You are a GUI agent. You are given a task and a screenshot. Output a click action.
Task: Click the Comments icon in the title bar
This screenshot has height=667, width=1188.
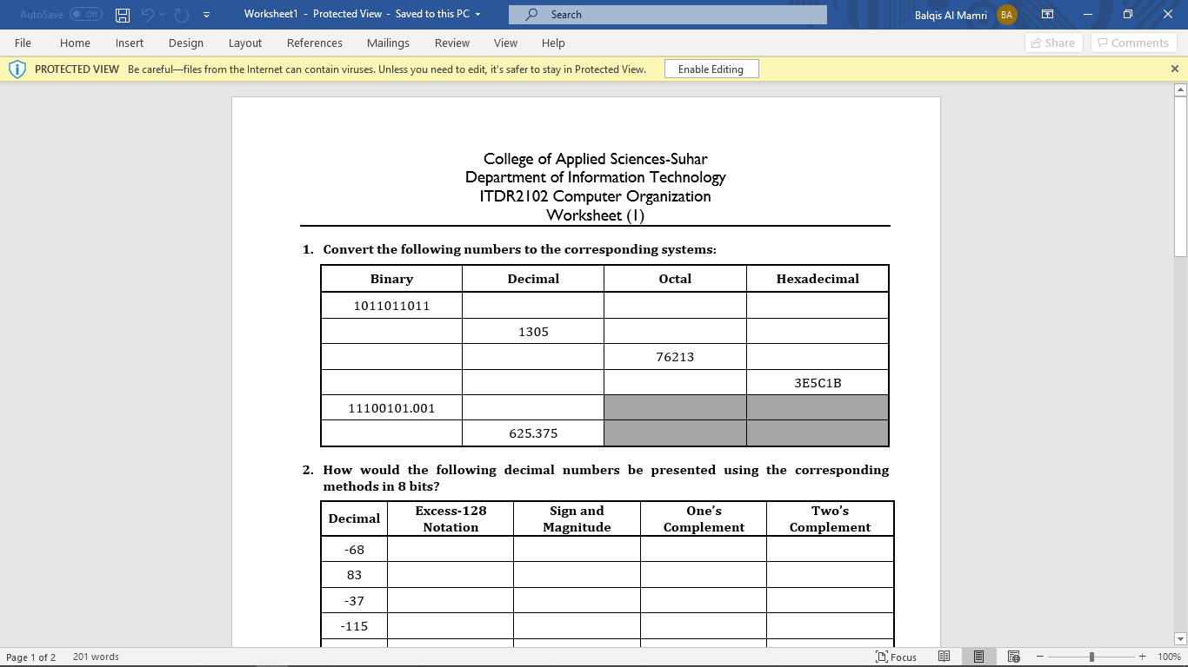point(1132,43)
